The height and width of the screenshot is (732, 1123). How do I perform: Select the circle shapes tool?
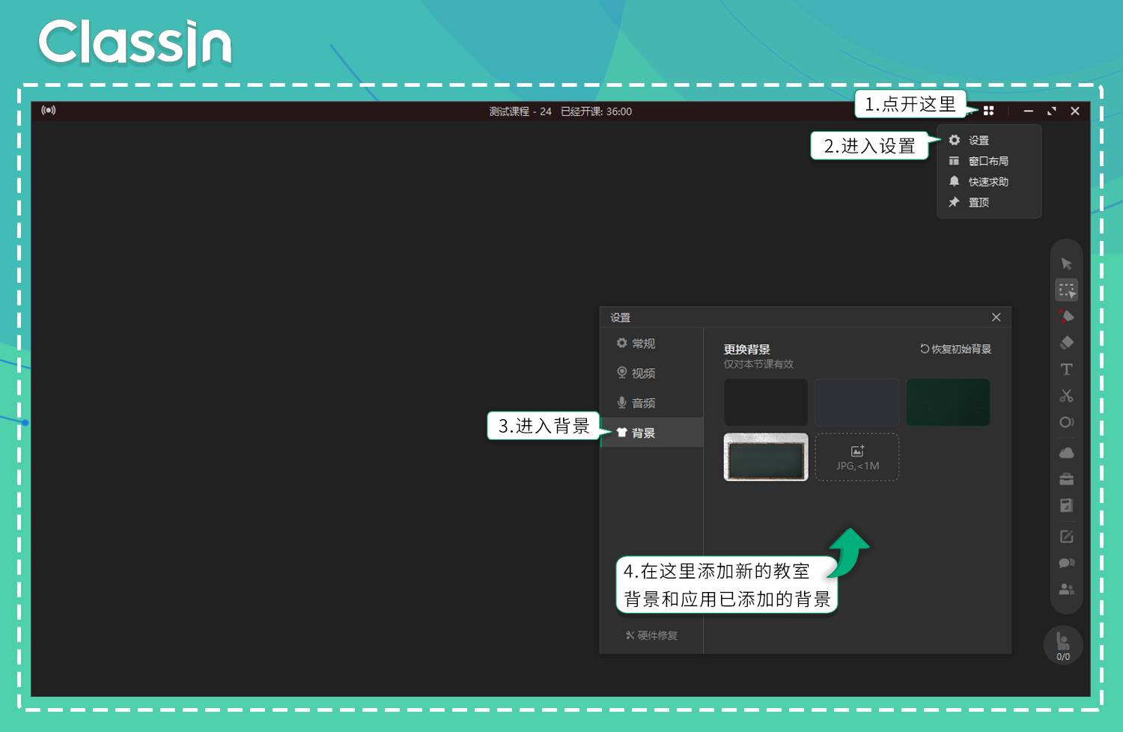1067,422
